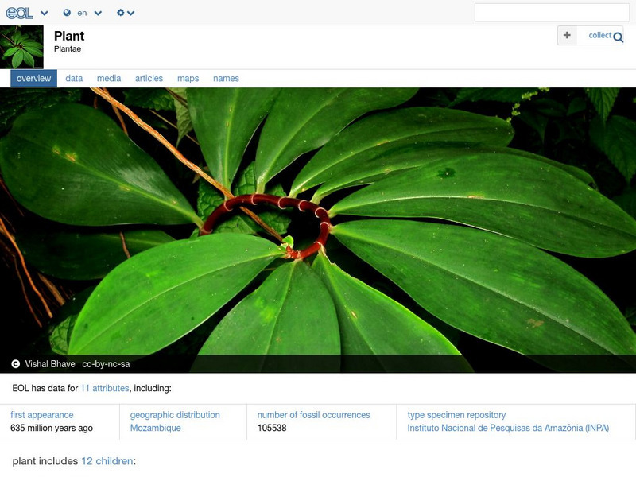Open the gear settings menu
636x477 pixels.
pos(125,14)
